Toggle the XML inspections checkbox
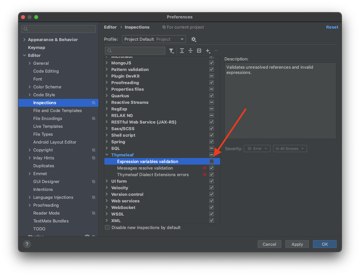Image resolution: width=360 pixels, height=276 pixels. pyautogui.click(x=212, y=220)
